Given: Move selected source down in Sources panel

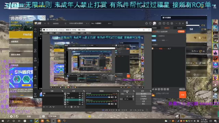Looking at the screenshot, I should (x=78, y=107).
